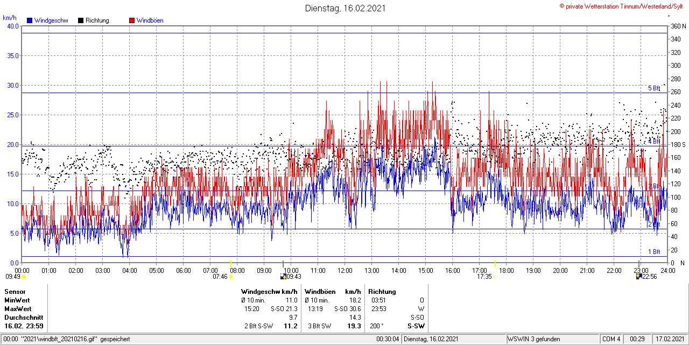689x345 pixels.
Task: Click the yellow sun icon beside 09:49
Action: coord(24,276)
